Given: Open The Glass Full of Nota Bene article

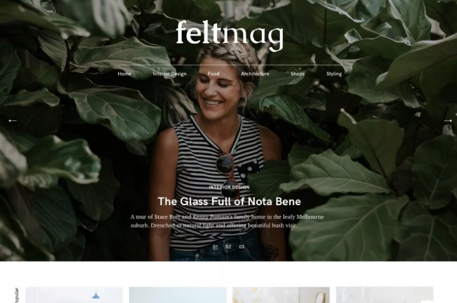Looking at the screenshot, I should tap(229, 201).
